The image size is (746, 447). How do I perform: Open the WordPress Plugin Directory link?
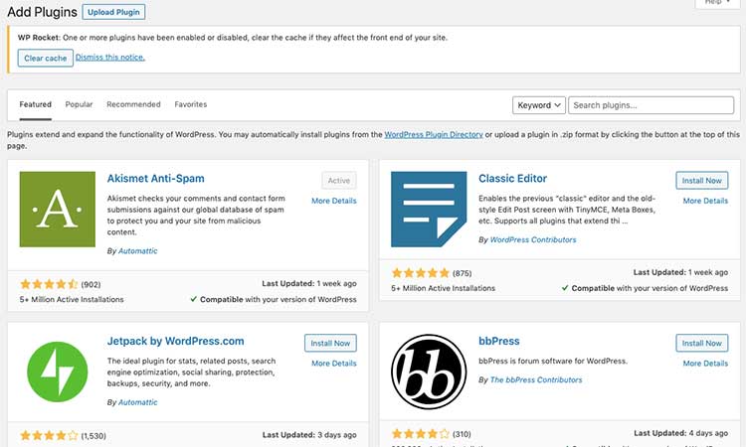[x=434, y=134]
